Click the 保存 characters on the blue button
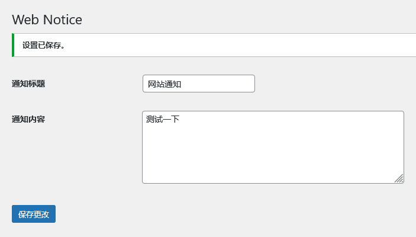 click(x=26, y=214)
